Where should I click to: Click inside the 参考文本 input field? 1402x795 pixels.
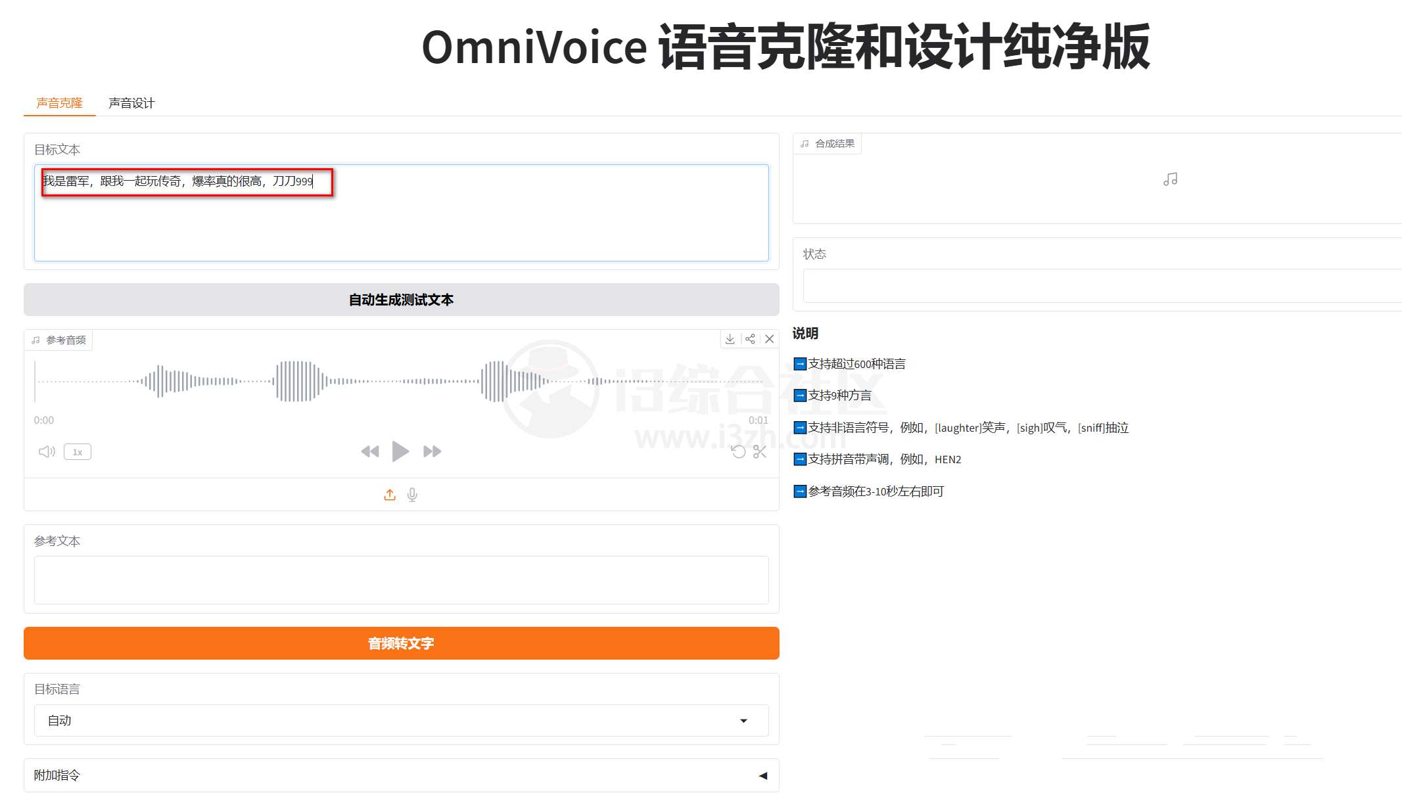tap(400, 579)
